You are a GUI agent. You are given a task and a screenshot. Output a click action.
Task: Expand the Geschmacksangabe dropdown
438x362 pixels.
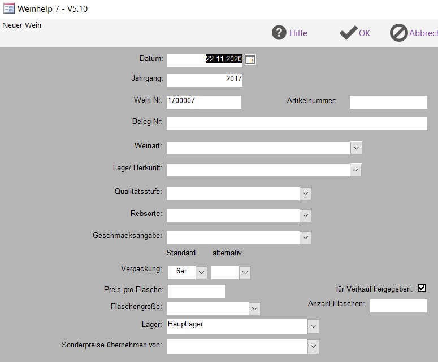click(305, 237)
